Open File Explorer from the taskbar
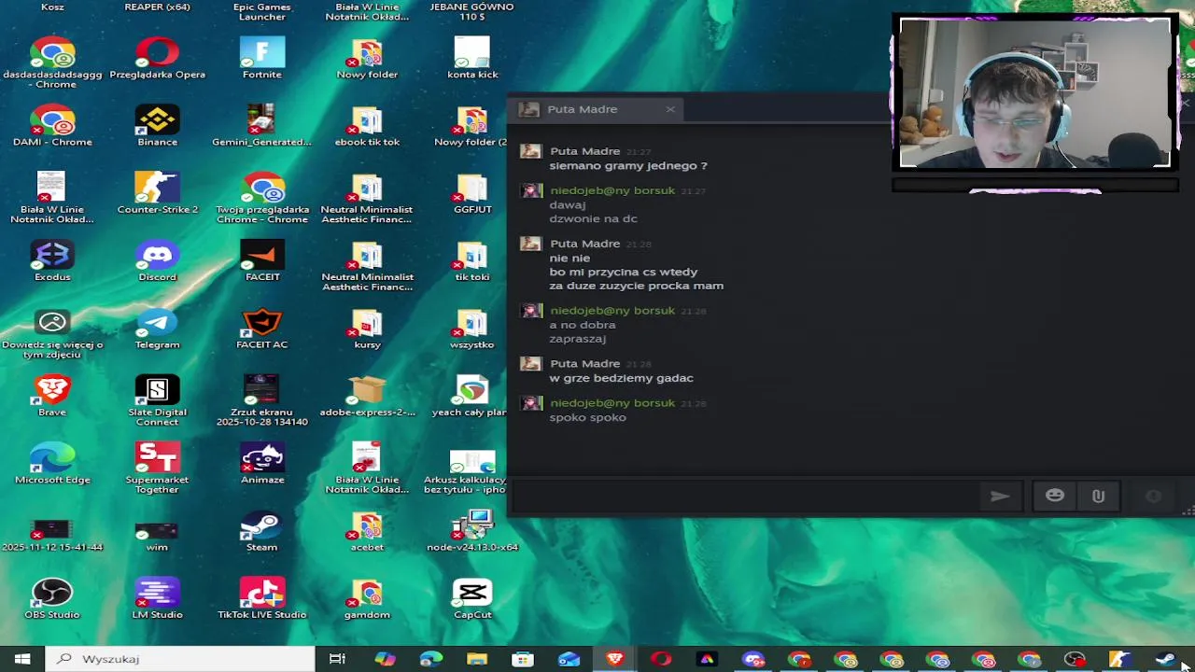 coord(477,659)
